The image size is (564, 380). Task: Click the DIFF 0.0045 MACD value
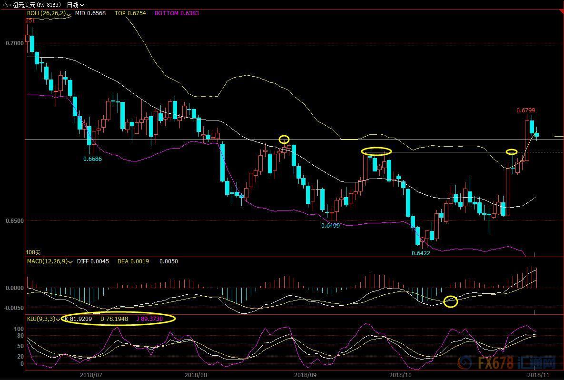(x=93, y=261)
